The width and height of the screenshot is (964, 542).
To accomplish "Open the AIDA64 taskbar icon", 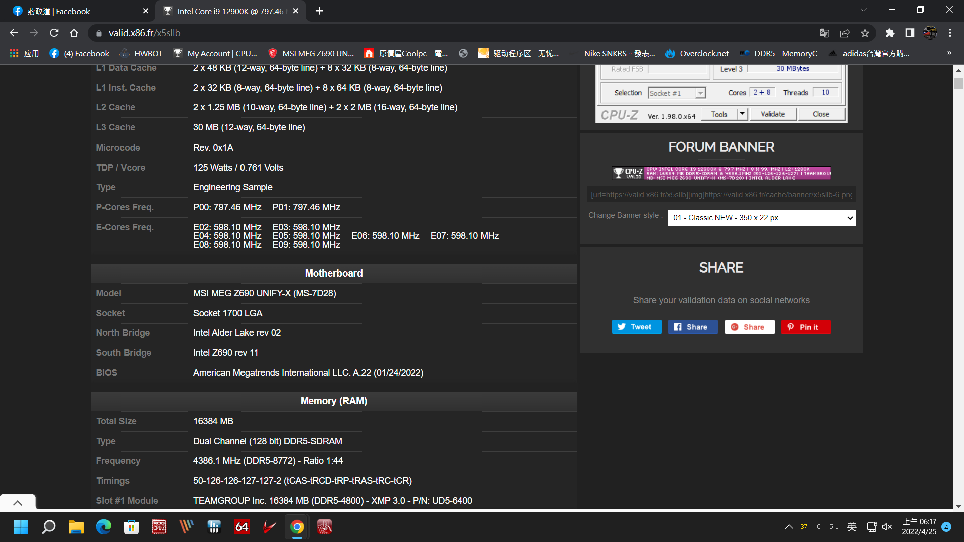I will coord(242,527).
